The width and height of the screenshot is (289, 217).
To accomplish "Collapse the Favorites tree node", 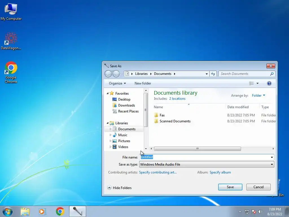I will click(108, 94).
